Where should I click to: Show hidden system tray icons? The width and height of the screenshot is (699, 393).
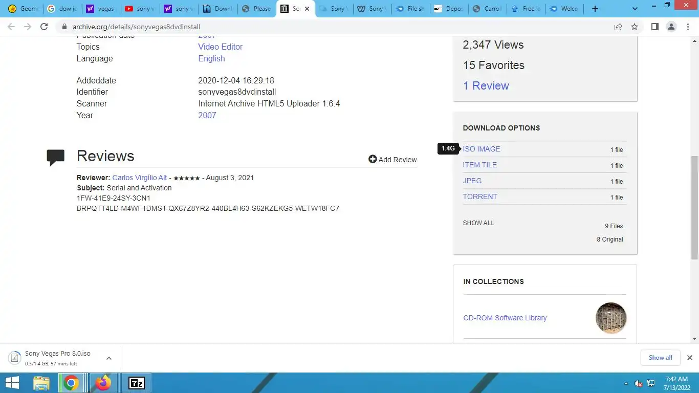626,383
